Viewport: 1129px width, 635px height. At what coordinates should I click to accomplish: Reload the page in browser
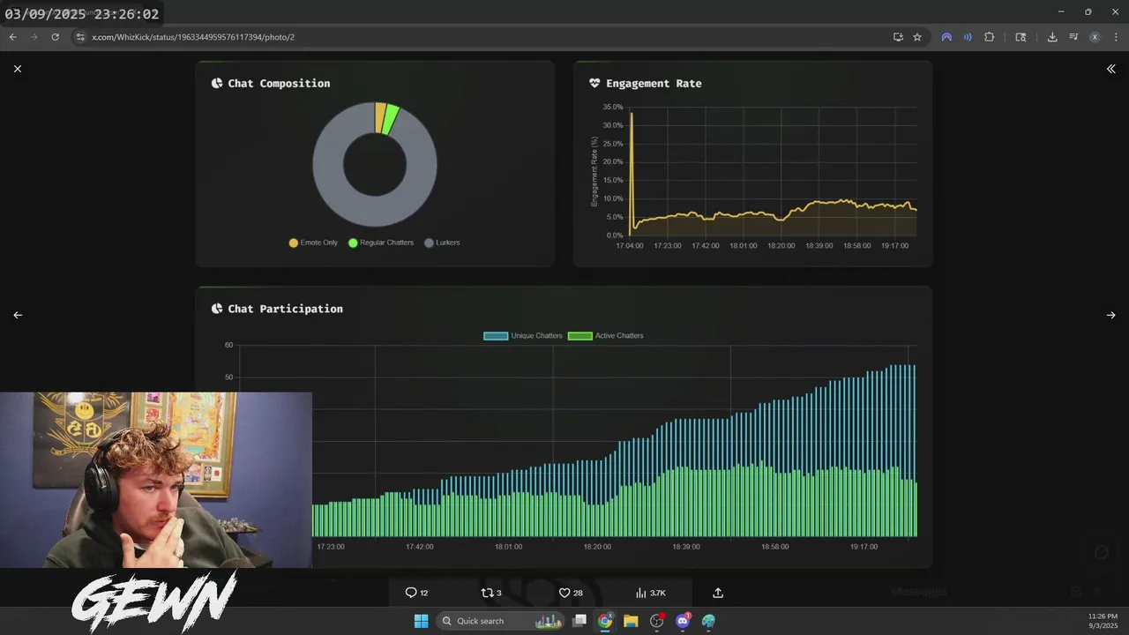click(x=55, y=37)
